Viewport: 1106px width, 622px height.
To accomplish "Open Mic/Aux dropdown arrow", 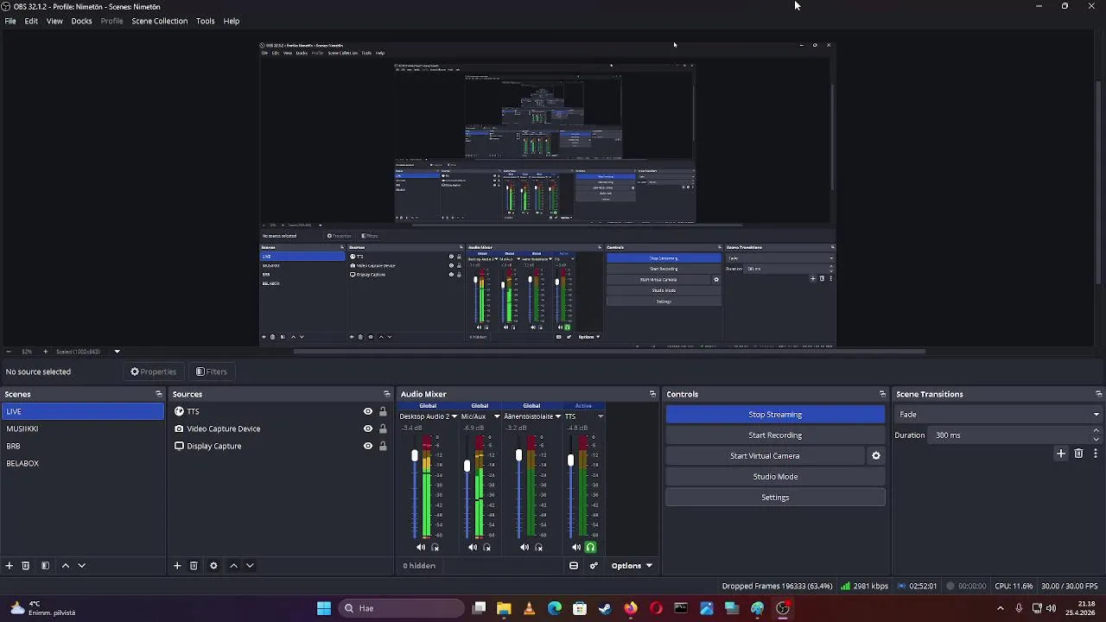I will tap(497, 416).
